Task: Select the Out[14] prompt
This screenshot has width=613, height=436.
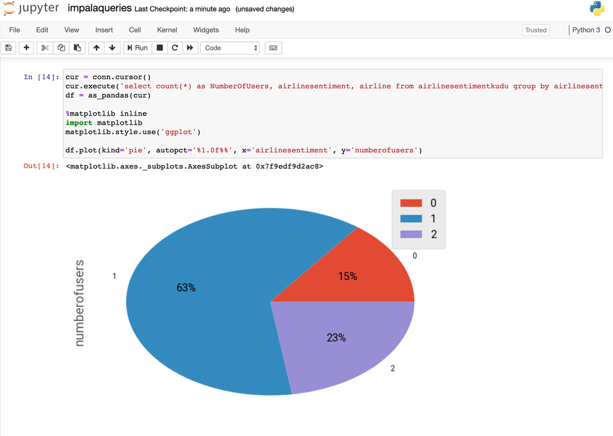Action: tap(42, 166)
